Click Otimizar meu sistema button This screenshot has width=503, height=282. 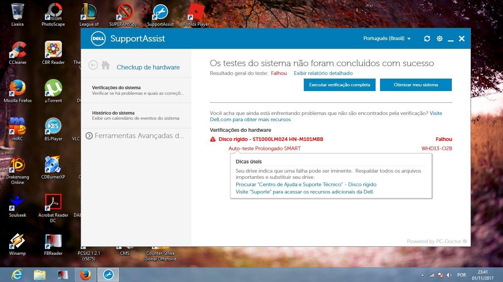[416, 85]
